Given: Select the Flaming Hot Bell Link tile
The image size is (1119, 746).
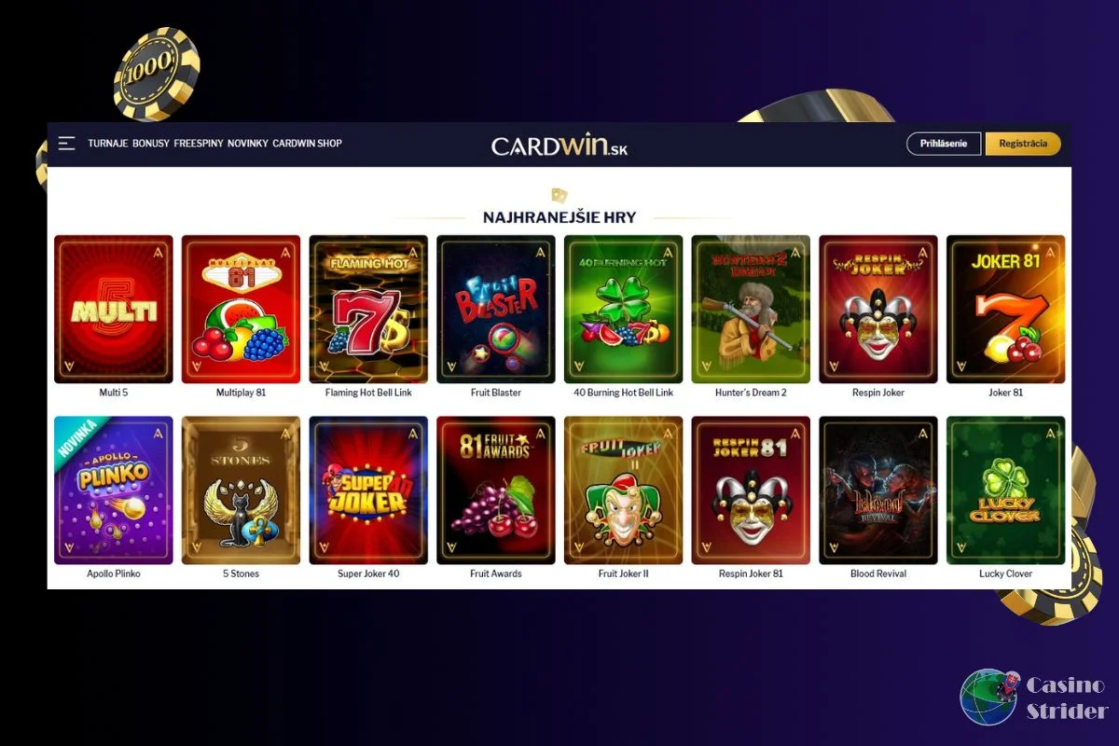Looking at the screenshot, I should pyautogui.click(x=368, y=310).
